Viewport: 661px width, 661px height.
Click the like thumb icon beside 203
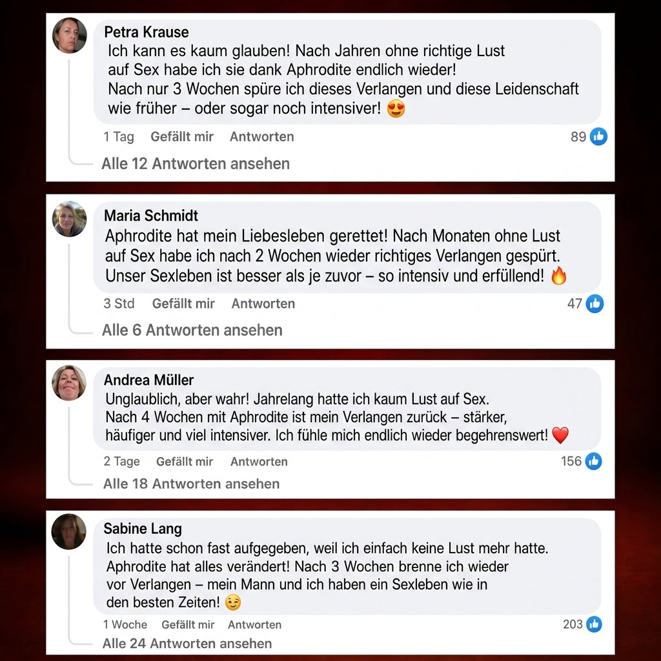point(594,624)
